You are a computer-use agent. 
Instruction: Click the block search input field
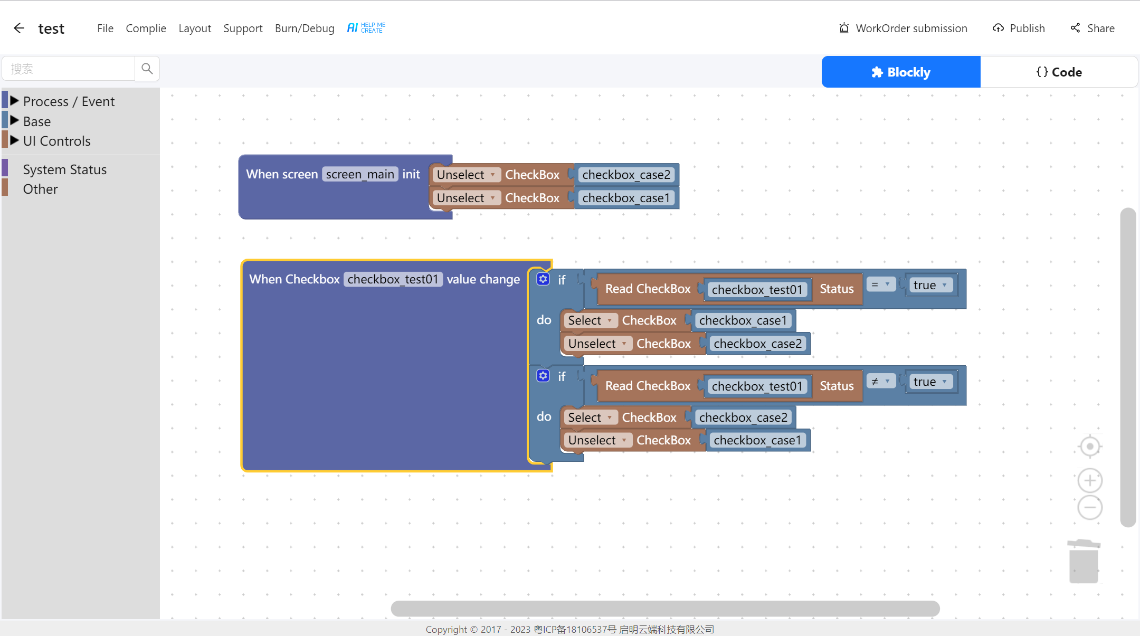point(69,69)
